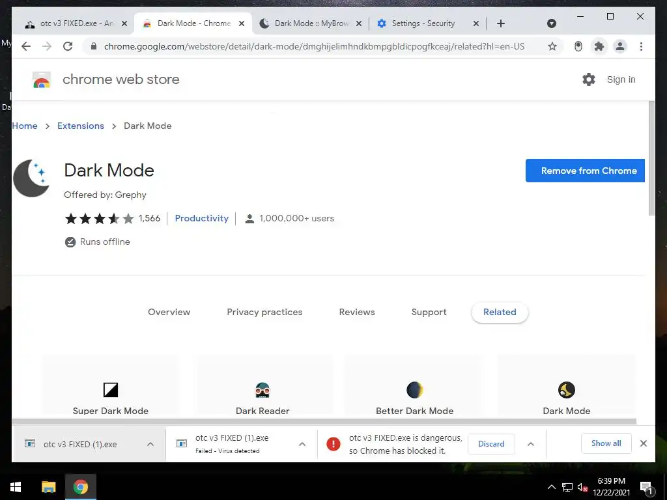Image resolution: width=667 pixels, height=500 pixels.
Task: Go to Home breadcrumb link
Action: (25, 126)
